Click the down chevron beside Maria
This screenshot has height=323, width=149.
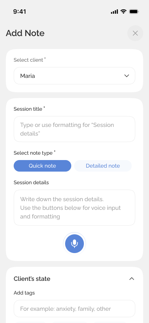pos(127,76)
